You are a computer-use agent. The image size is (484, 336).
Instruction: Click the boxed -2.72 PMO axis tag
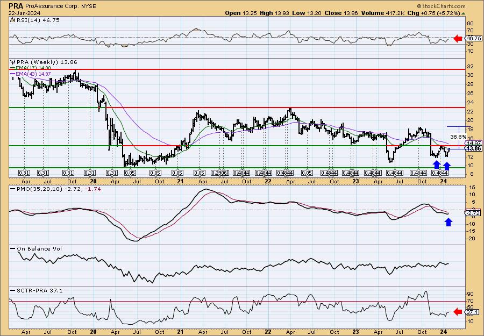click(473, 213)
